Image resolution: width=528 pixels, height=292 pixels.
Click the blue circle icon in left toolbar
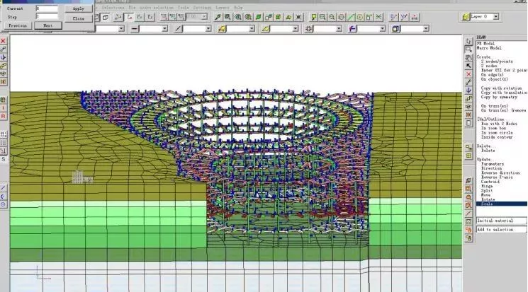pos(4,204)
